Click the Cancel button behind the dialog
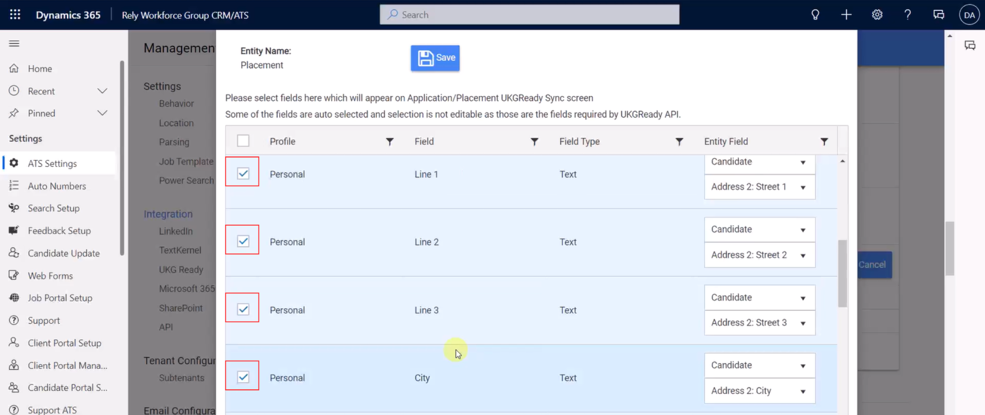This screenshot has height=415, width=985. coord(874,265)
